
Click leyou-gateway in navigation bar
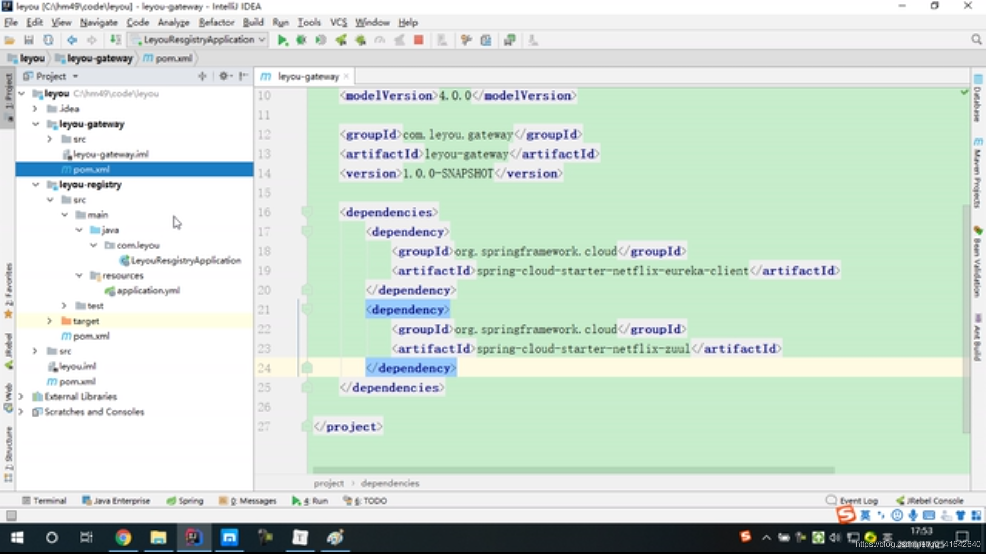(x=94, y=58)
